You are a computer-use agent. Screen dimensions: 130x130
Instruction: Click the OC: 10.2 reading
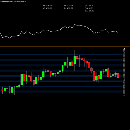[x=89, y=5]
